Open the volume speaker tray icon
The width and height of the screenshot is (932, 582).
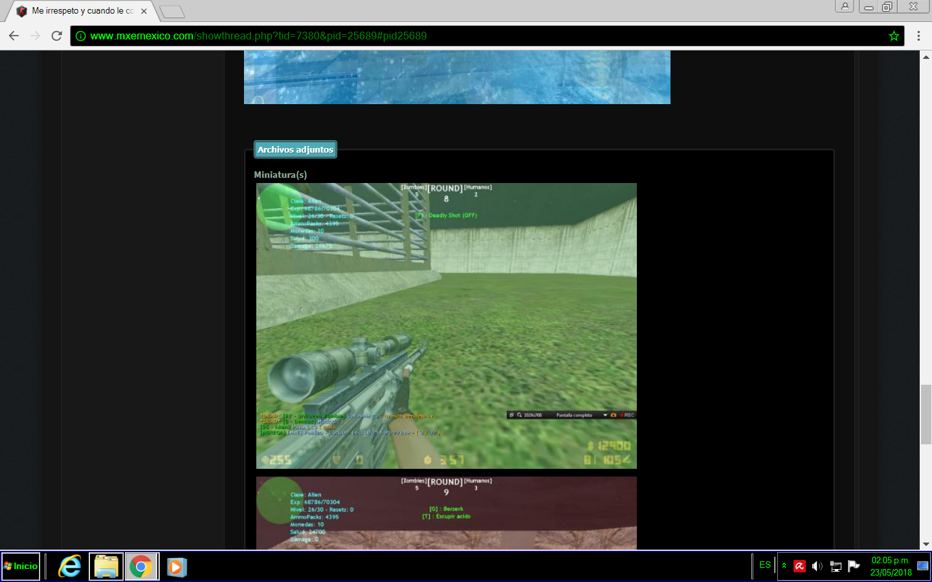click(817, 566)
